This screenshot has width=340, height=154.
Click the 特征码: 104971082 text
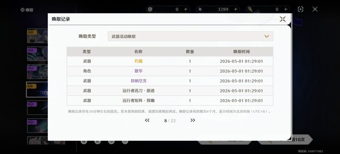pyautogui.click(x=310, y=151)
